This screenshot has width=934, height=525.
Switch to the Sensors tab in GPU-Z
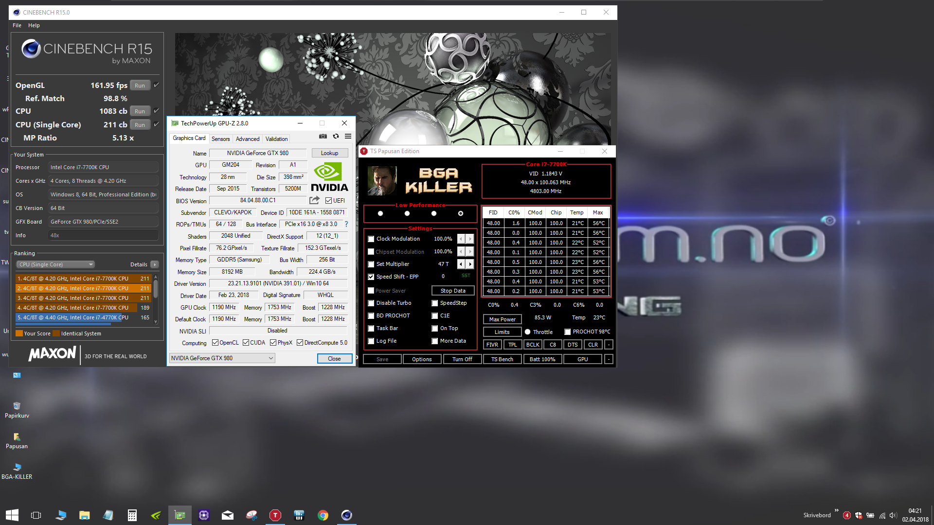220,139
